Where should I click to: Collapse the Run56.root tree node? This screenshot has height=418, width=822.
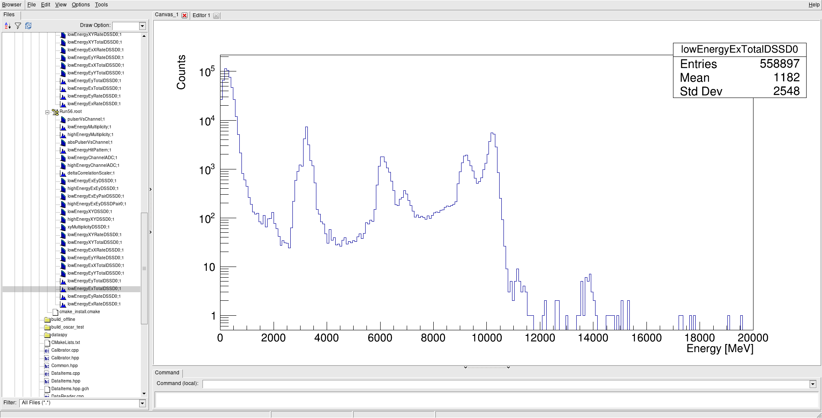(48, 112)
